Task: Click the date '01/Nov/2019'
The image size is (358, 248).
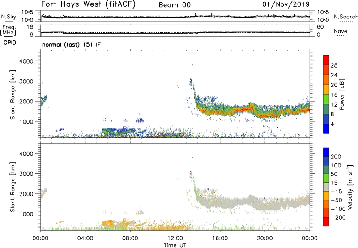Action: (286, 4)
